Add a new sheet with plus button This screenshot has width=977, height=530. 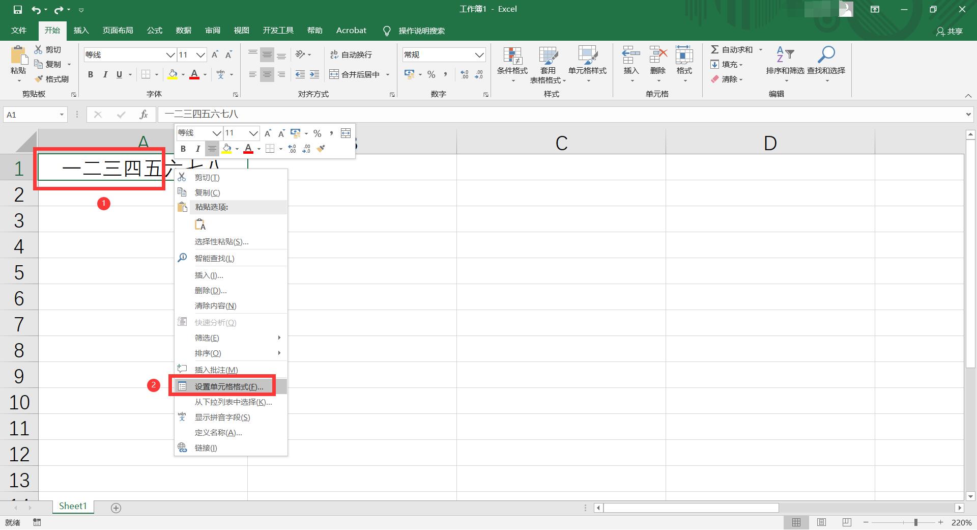click(x=116, y=508)
